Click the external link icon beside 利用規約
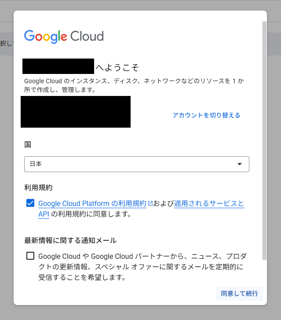Viewport: 281px width, 320px height. pyautogui.click(x=150, y=203)
